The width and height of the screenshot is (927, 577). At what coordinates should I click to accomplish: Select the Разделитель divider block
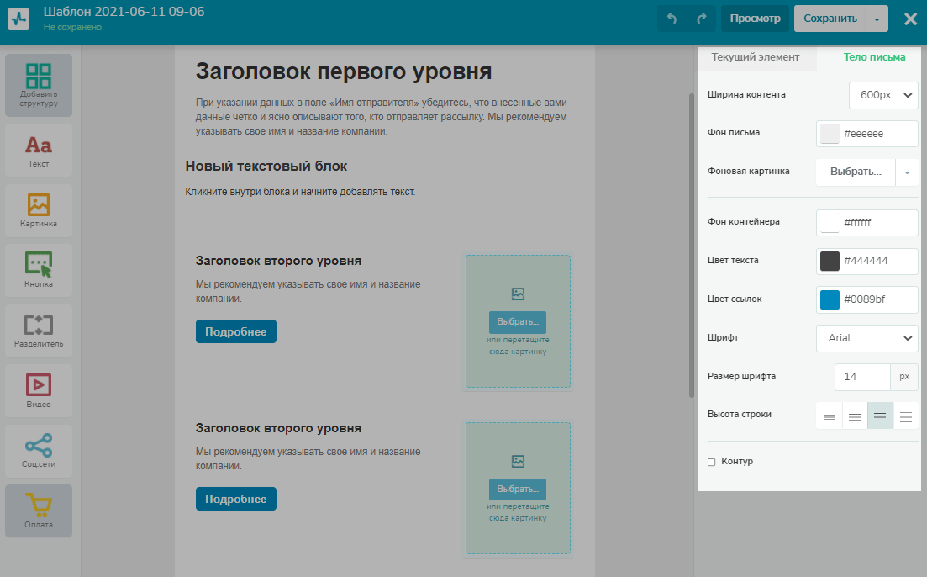click(39, 331)
